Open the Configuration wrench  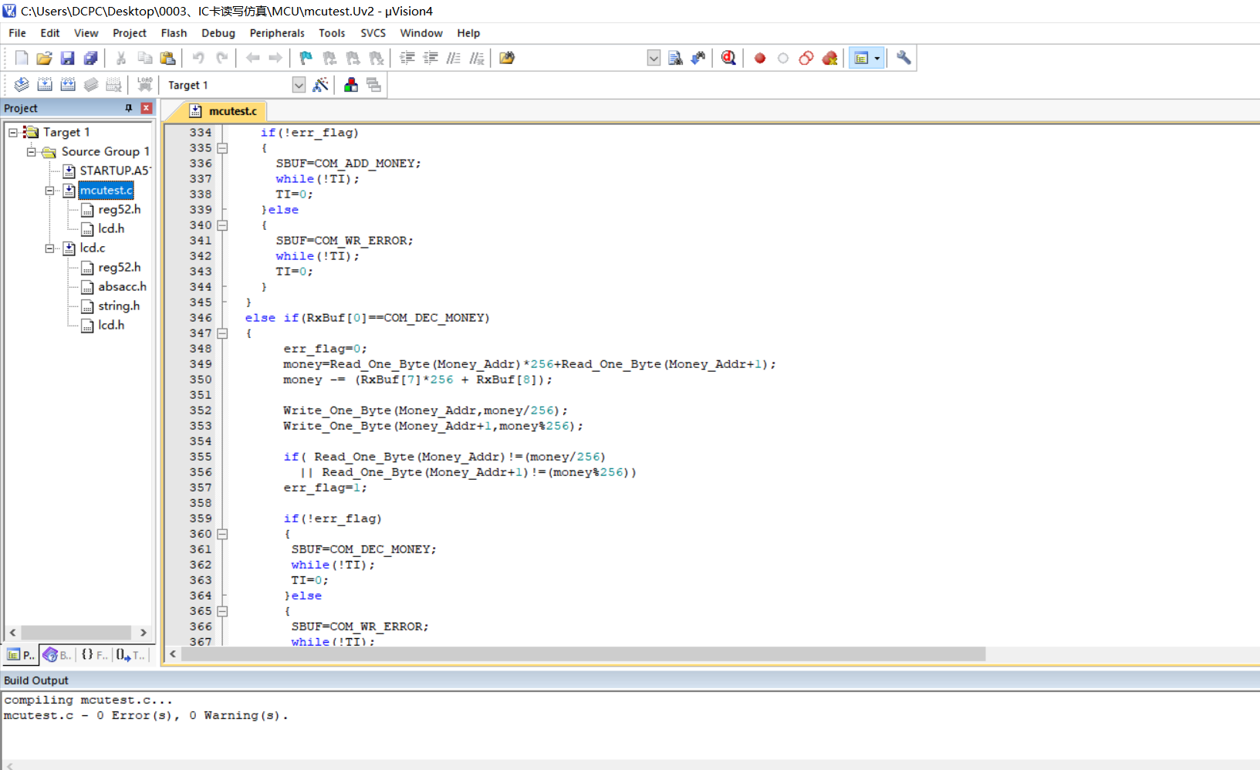pos(904,58)
